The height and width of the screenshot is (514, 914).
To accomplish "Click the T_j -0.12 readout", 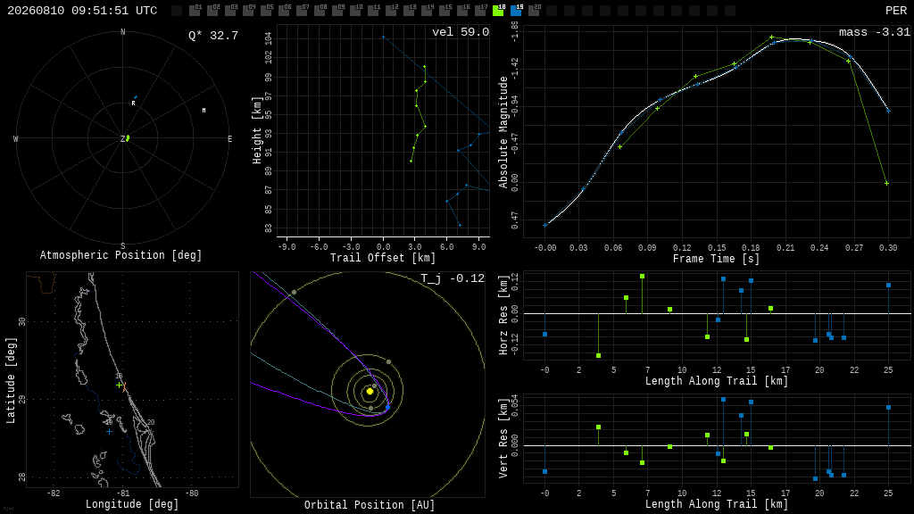I will (x=453, y=278).
